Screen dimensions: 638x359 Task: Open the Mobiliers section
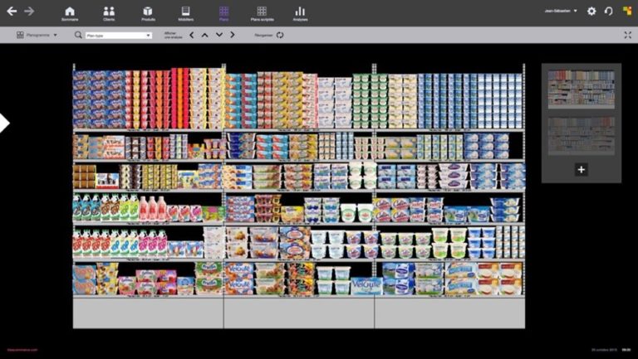click(185, 13)
